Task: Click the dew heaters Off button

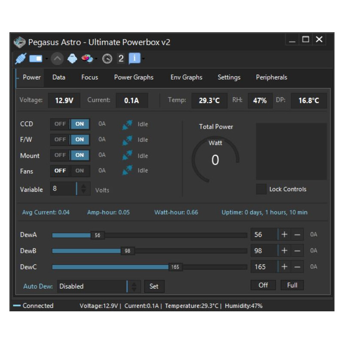Action: (x=263, y=285)
